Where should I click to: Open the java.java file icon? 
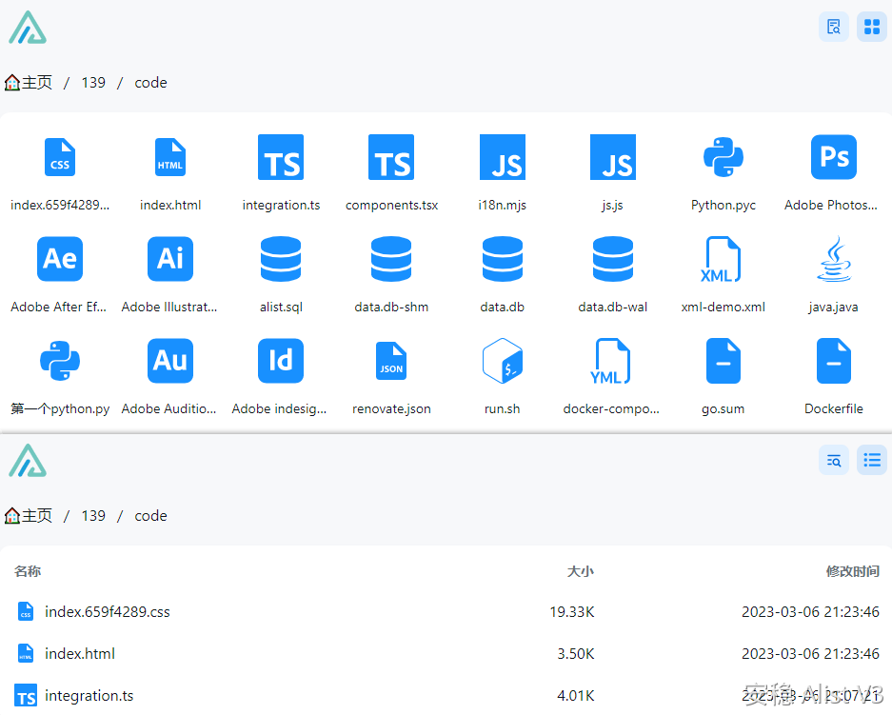833,259
